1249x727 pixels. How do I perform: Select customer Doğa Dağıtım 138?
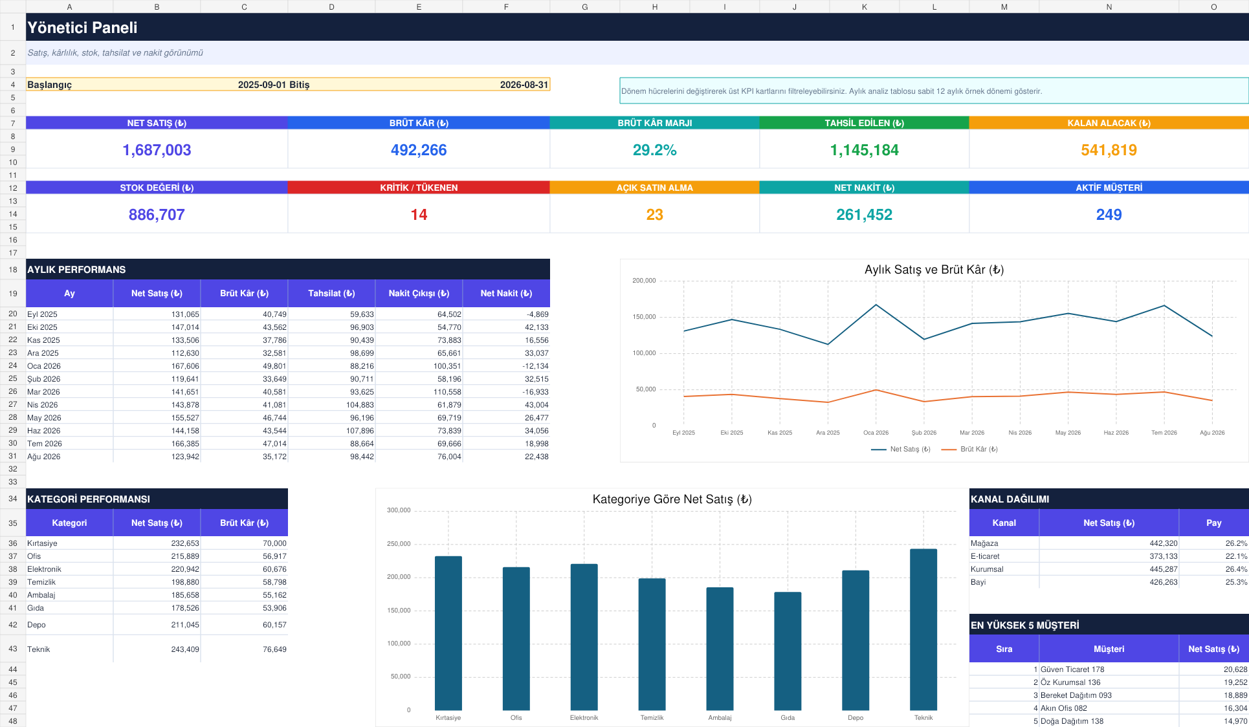pos(1109,721)
